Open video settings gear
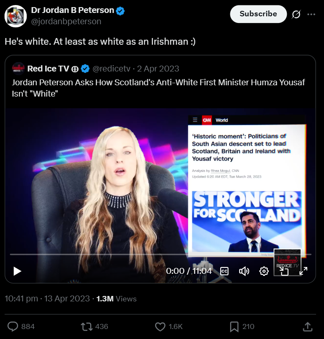This screenshot has width=324, height=339. tap(264, 271)
